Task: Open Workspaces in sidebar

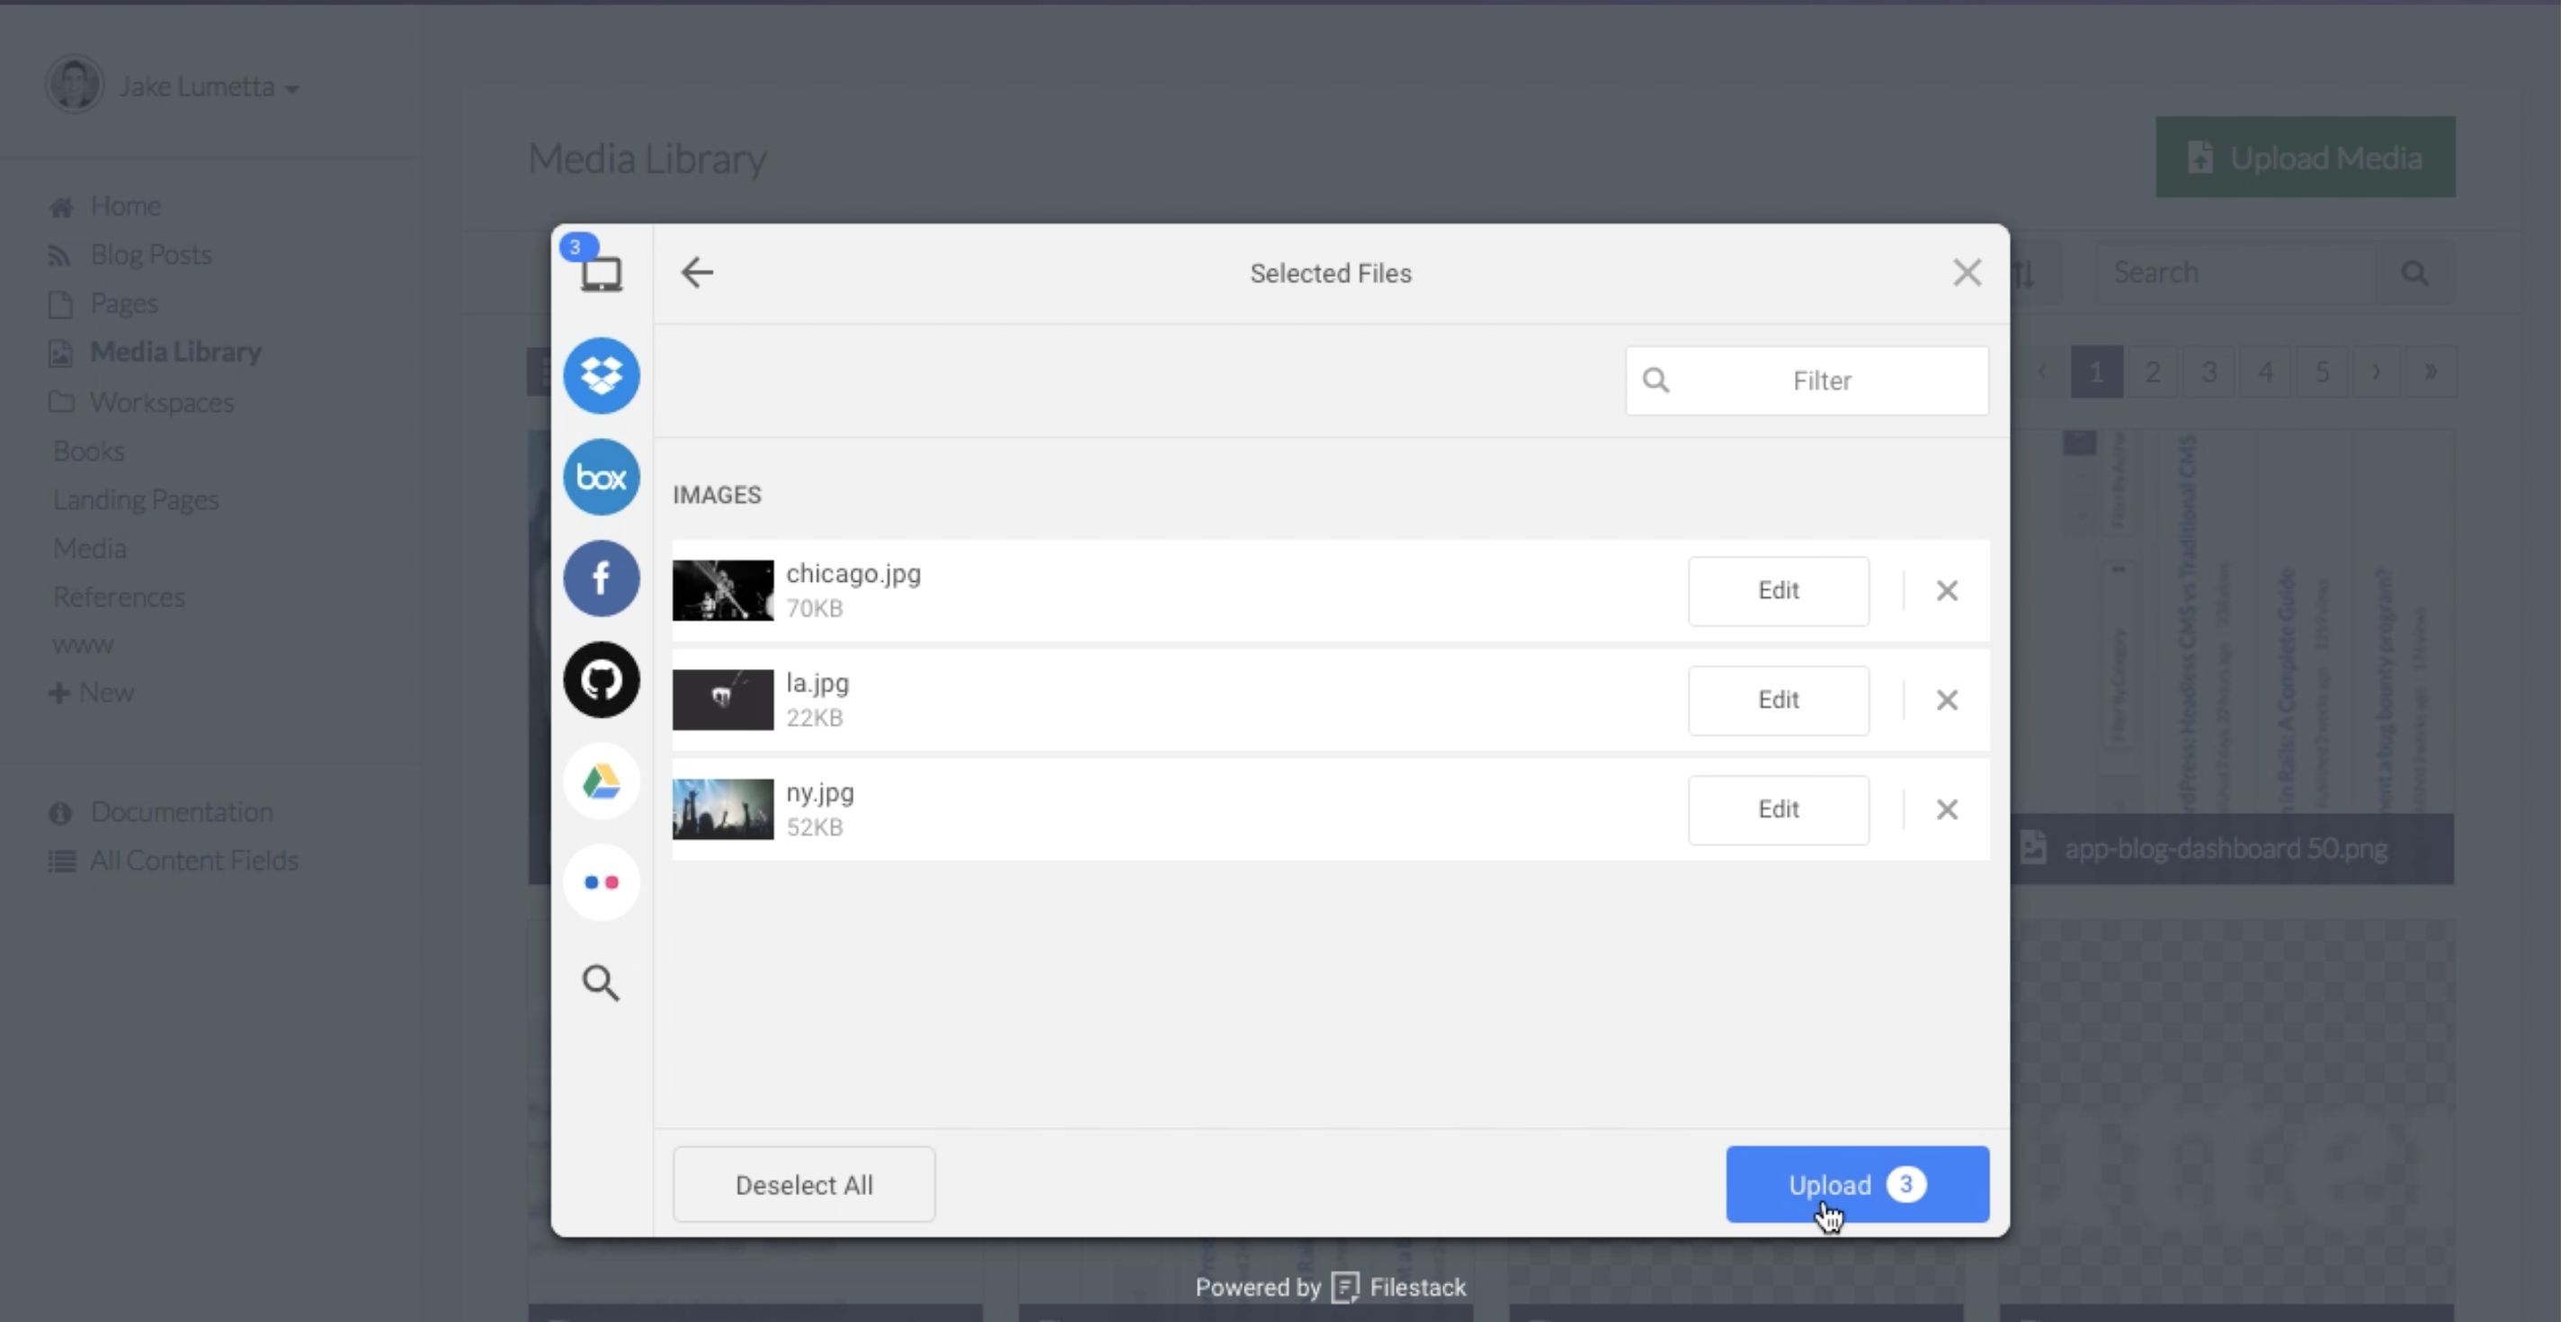Action: 161,403
